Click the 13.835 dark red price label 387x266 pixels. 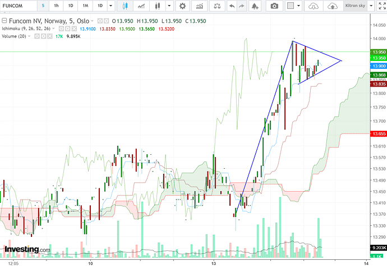(x=379, y=84)
